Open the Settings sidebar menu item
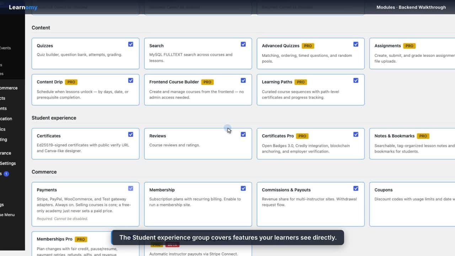This screenshot has height=256, width=455. tap(8, 164)
